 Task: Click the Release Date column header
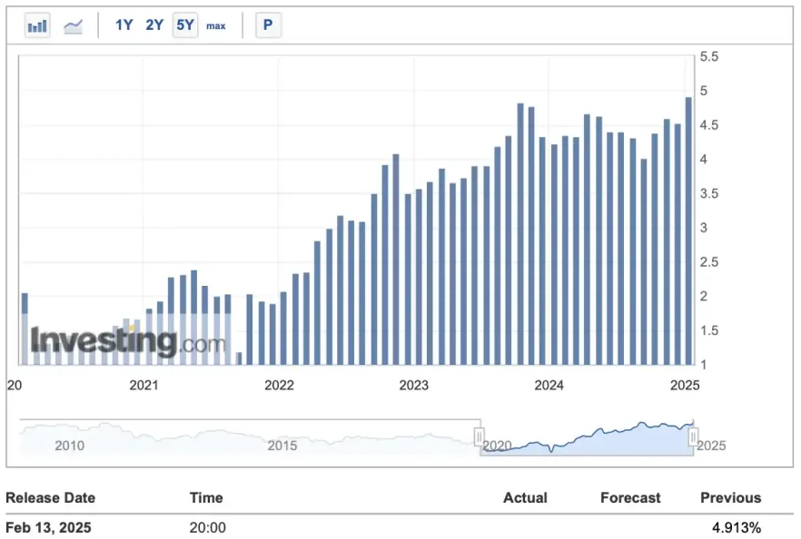(x=50, y=497)
